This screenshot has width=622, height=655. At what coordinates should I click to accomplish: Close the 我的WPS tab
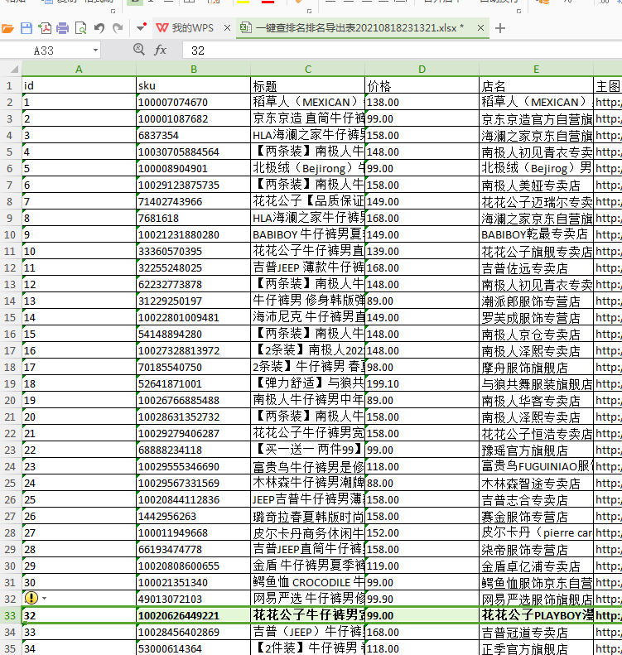point(227,28)
